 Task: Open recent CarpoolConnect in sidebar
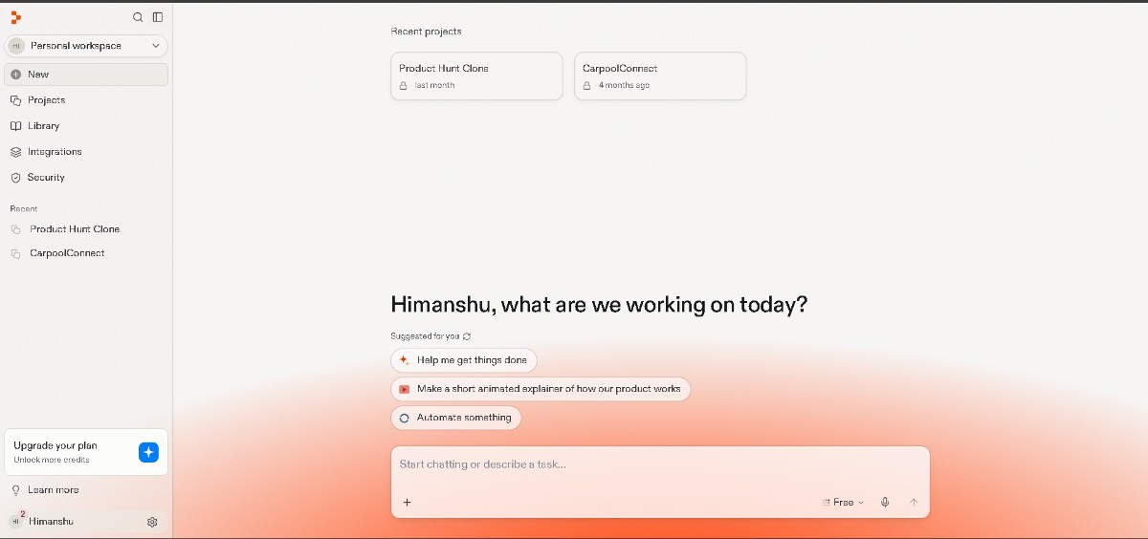(86, 253)
